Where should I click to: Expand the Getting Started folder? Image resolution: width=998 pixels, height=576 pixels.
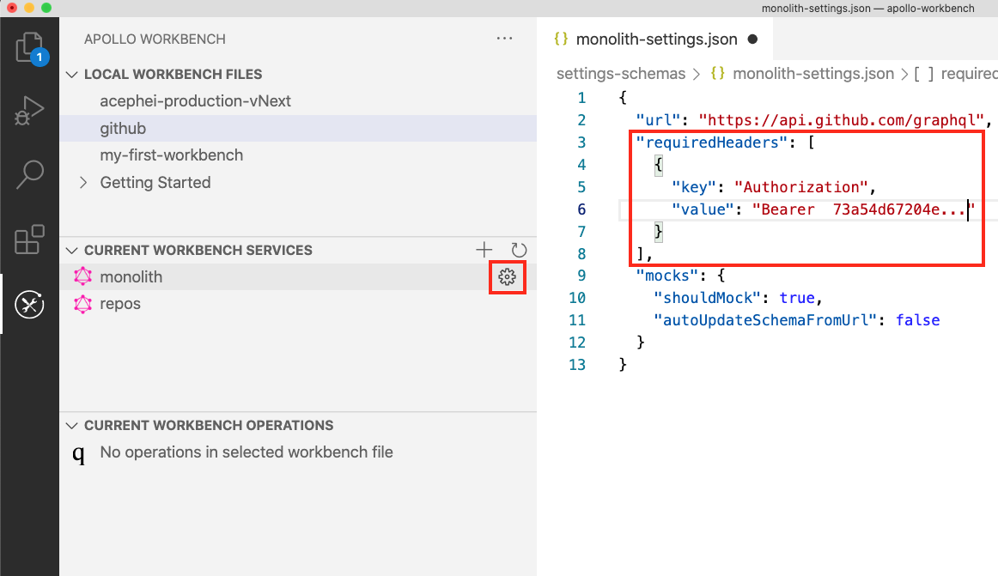(82, 183)
